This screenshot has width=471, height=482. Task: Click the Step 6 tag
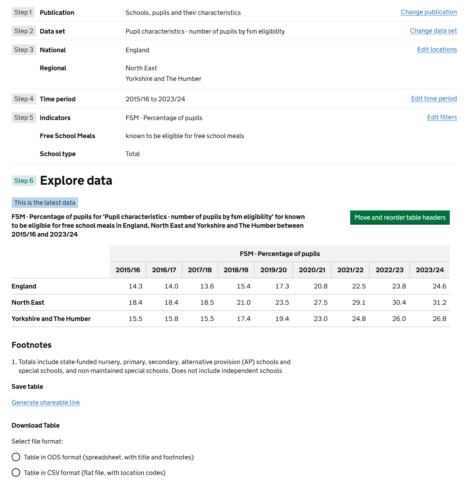click(24, 181)
